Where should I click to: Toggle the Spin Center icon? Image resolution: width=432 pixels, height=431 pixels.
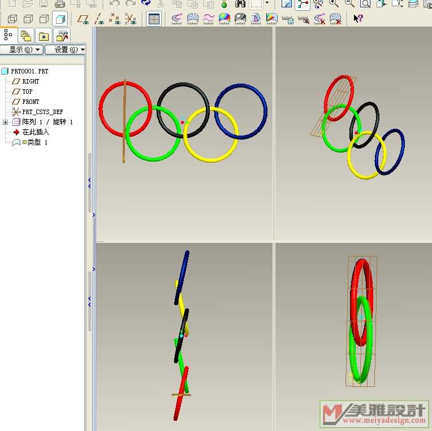pyautogui.click(x=303, y=4)
